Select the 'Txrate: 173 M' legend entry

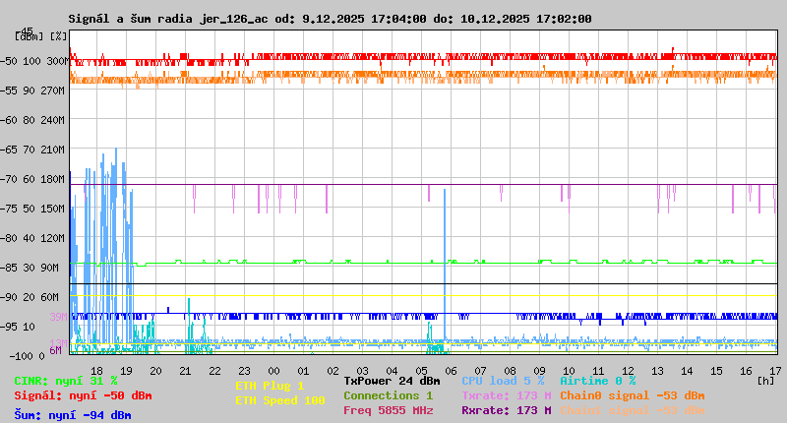(x=506, y=395)
